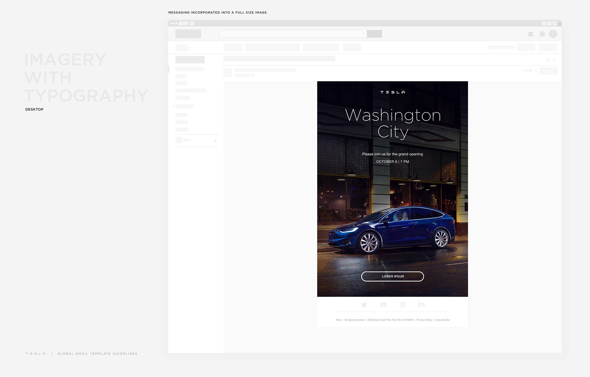Add a new item with the sidebar plus icon
The width and height of the screenshot is (590, 377).
[x=215, y=141]
